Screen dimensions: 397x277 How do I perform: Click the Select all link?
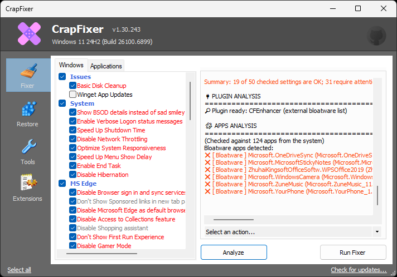(20, 270)
